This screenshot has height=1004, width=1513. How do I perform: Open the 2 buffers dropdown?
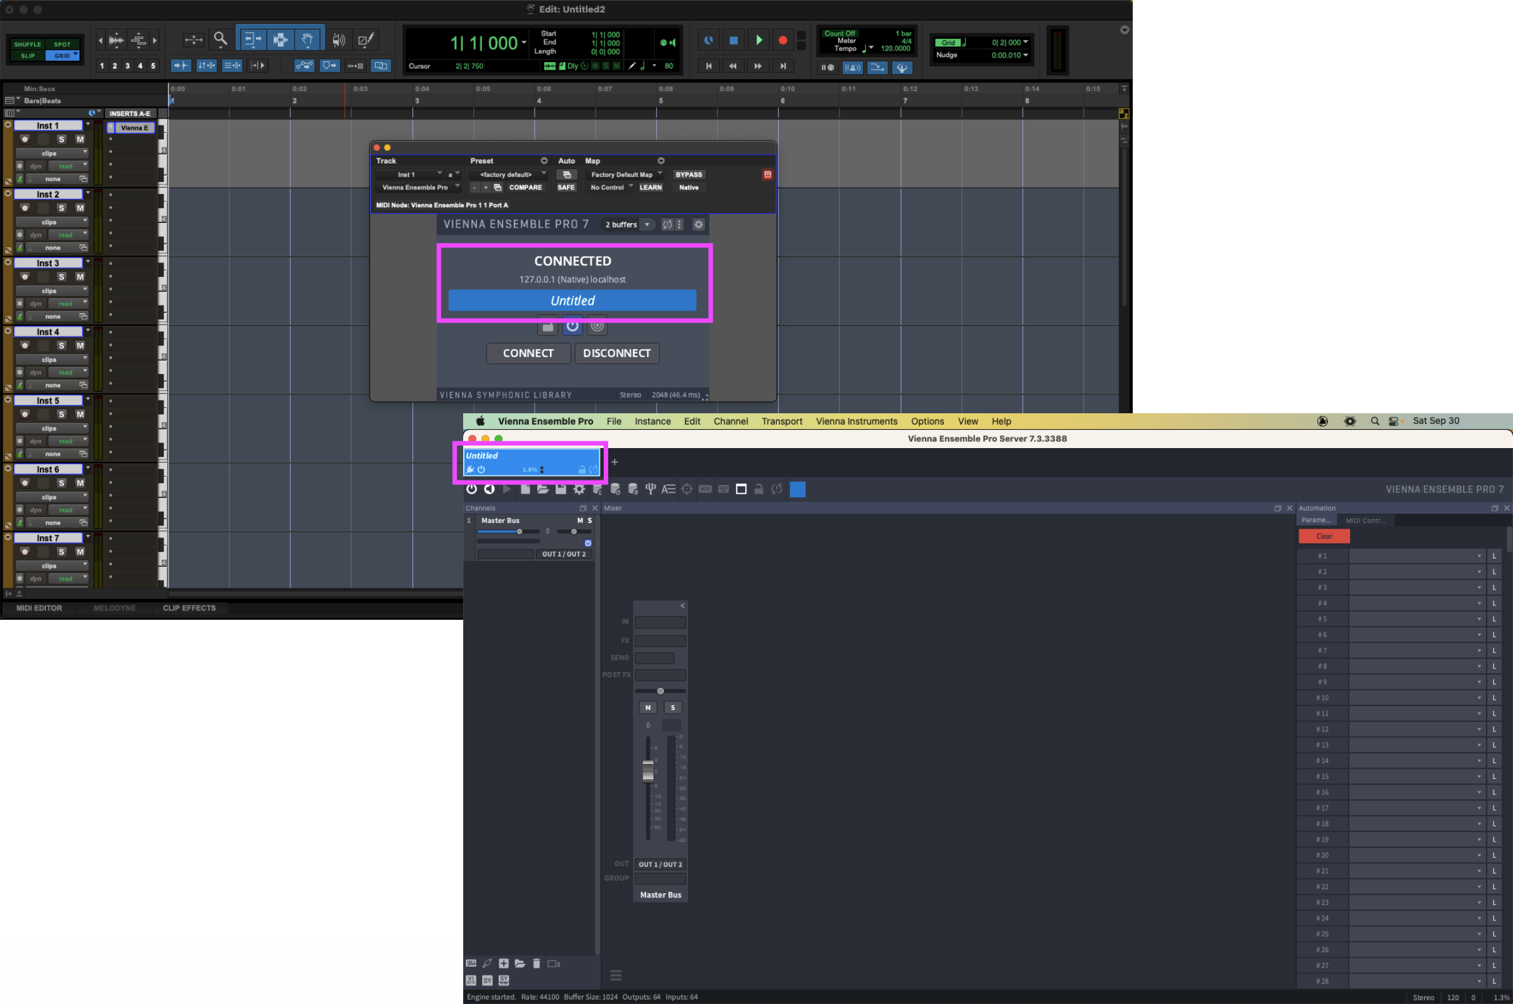tap(627, 225)
